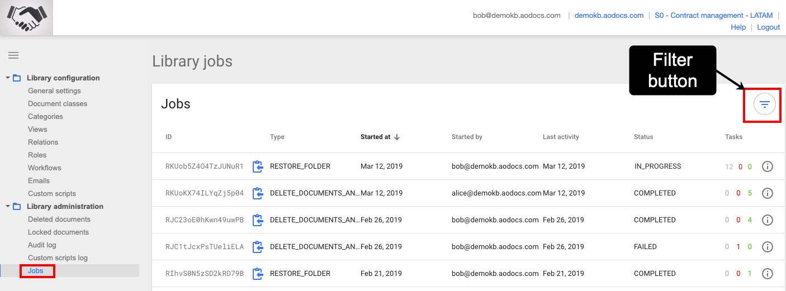Click job type icon for RKUob5Z4O4TzJUNuR1
The width and height of the screenshot is (786, 291).
[258, 166]
